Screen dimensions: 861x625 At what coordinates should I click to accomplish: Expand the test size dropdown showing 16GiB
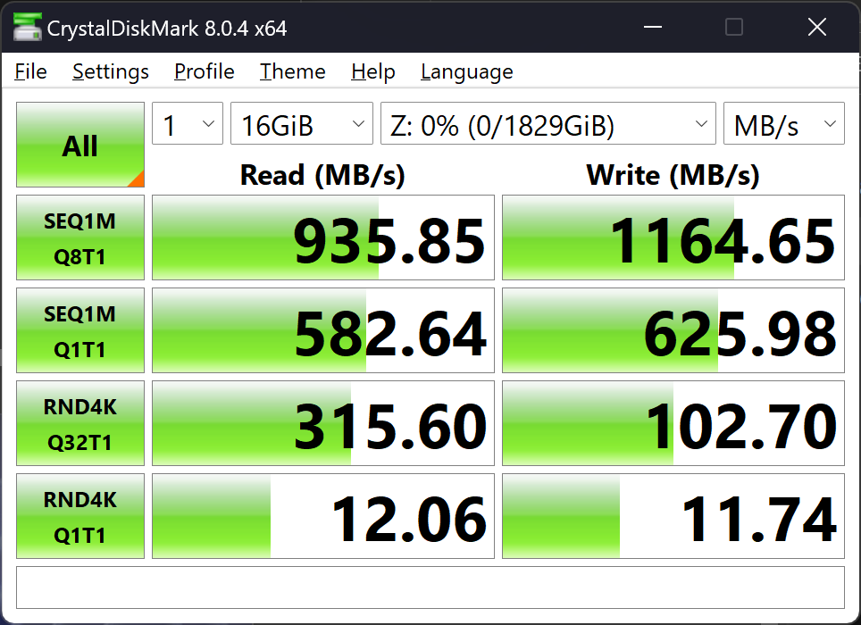click(302, 123)
